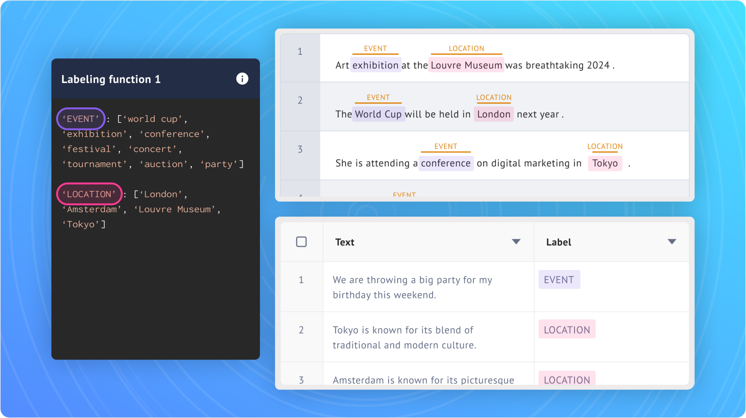Click the Text column header
Image resolution: width=746 pixels, height=418 pixels.
[x=345, y=242]
